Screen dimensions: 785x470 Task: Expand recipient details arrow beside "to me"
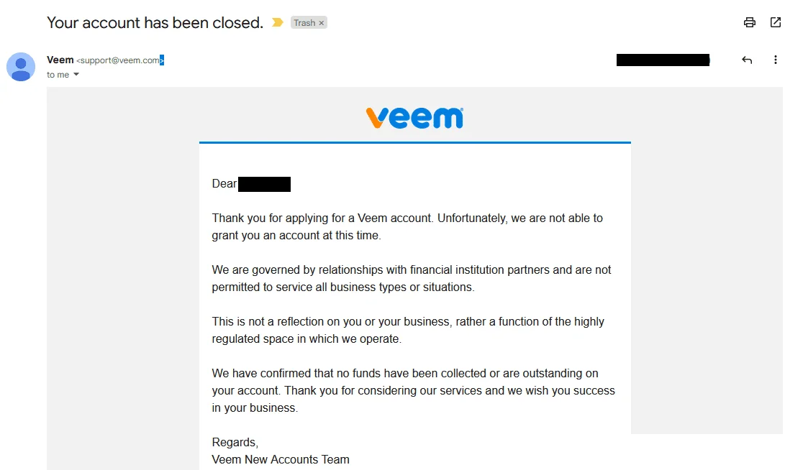click(76, 75)
